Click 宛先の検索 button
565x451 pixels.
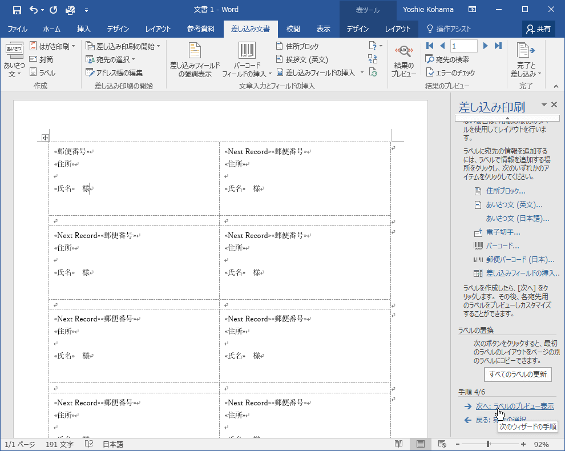[x=447, y=59]
